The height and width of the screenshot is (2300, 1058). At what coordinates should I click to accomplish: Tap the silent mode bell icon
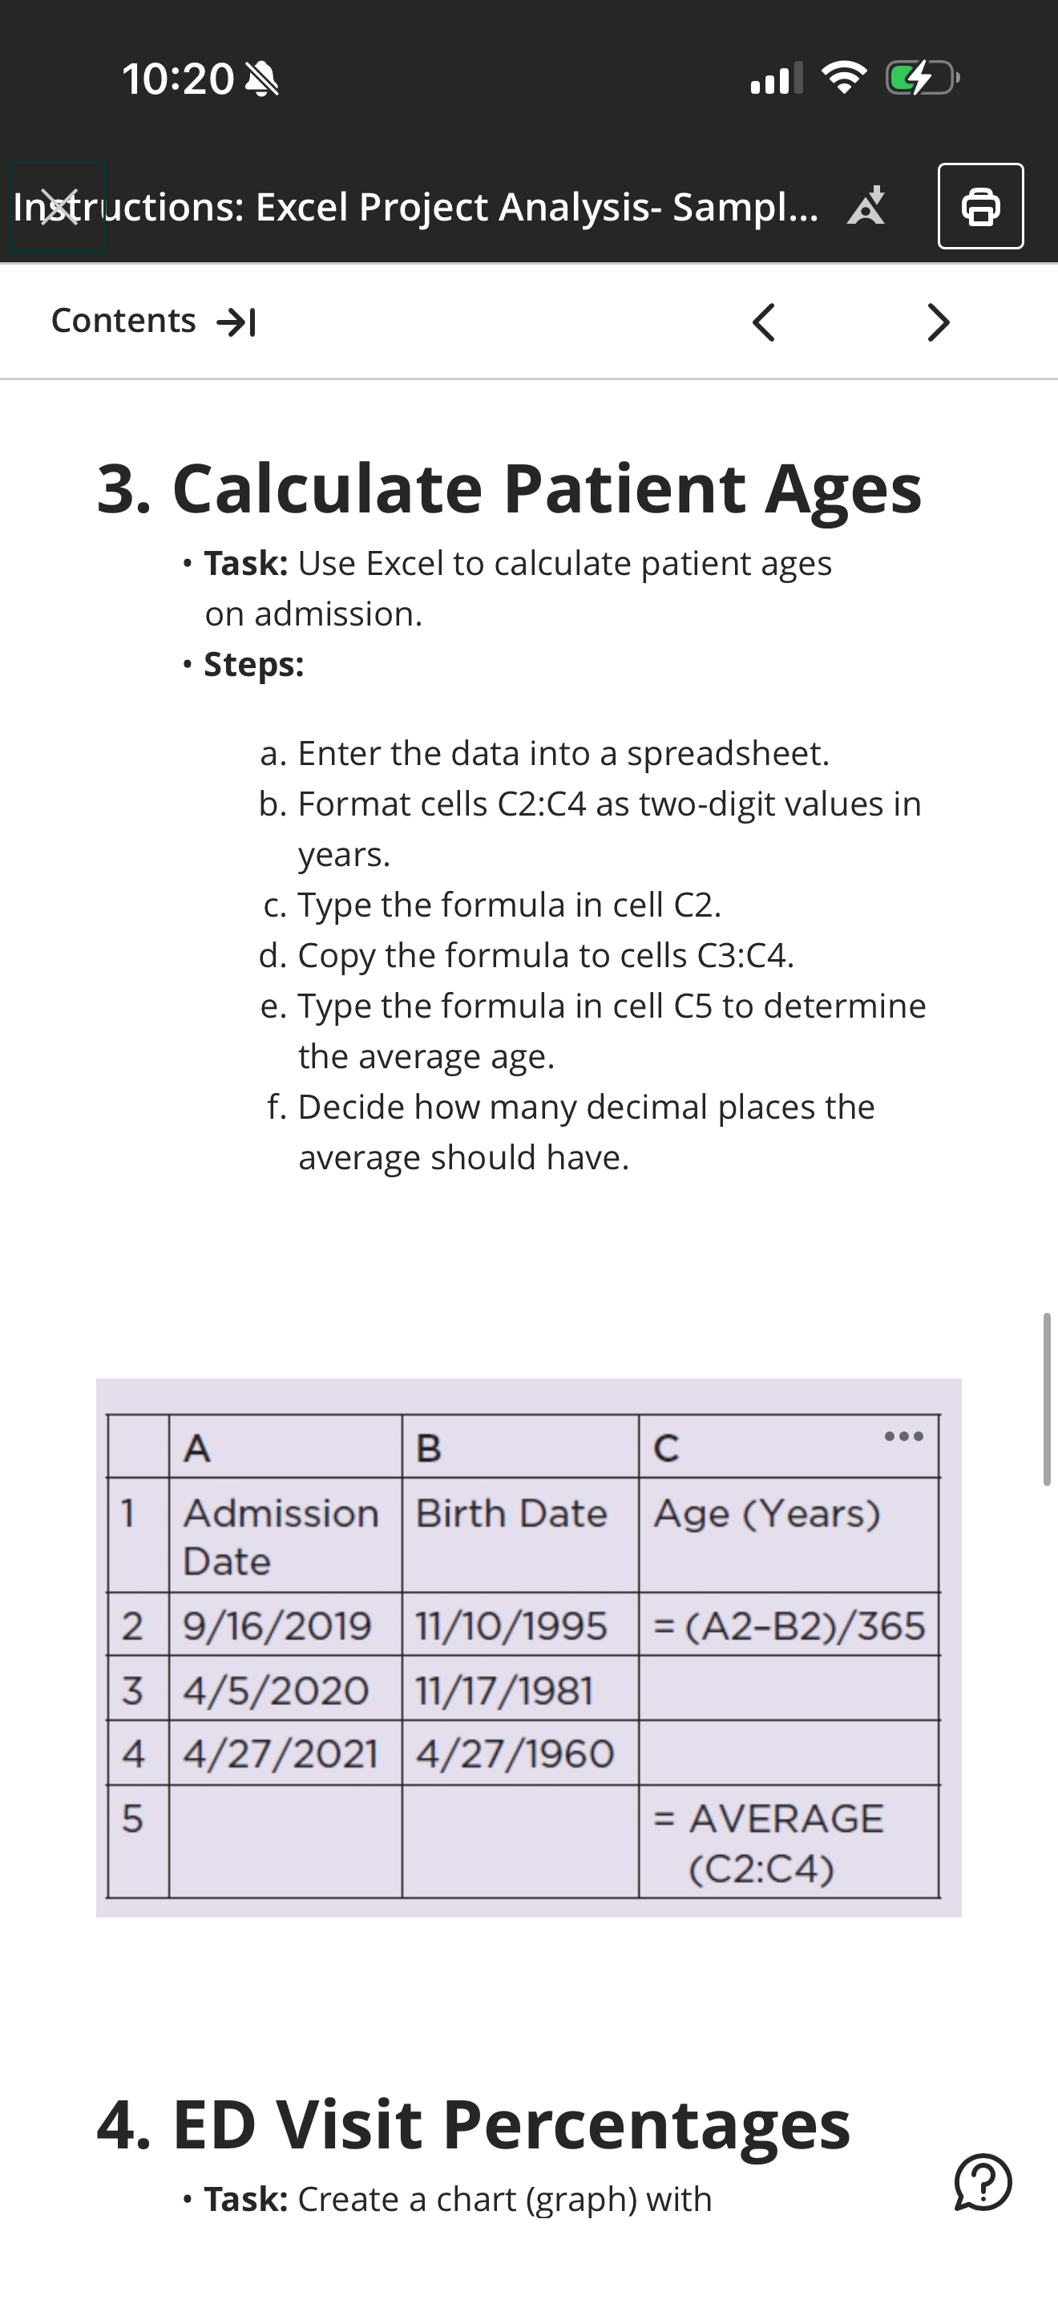(x=261, y=79)
